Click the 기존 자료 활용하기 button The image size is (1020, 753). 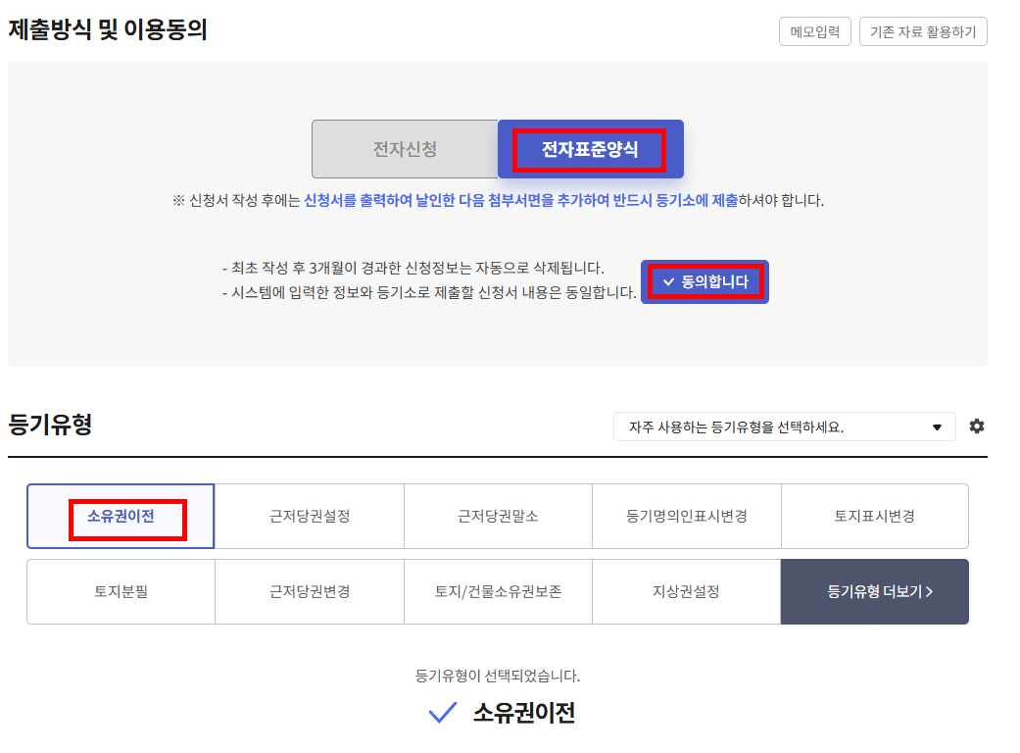coord(923,31)
